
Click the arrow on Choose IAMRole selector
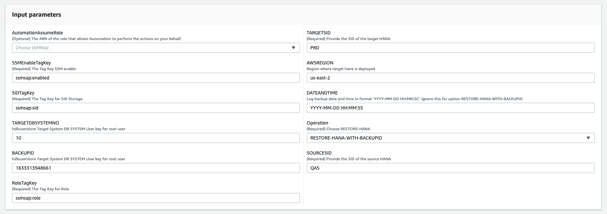click(x=293, y=48)
